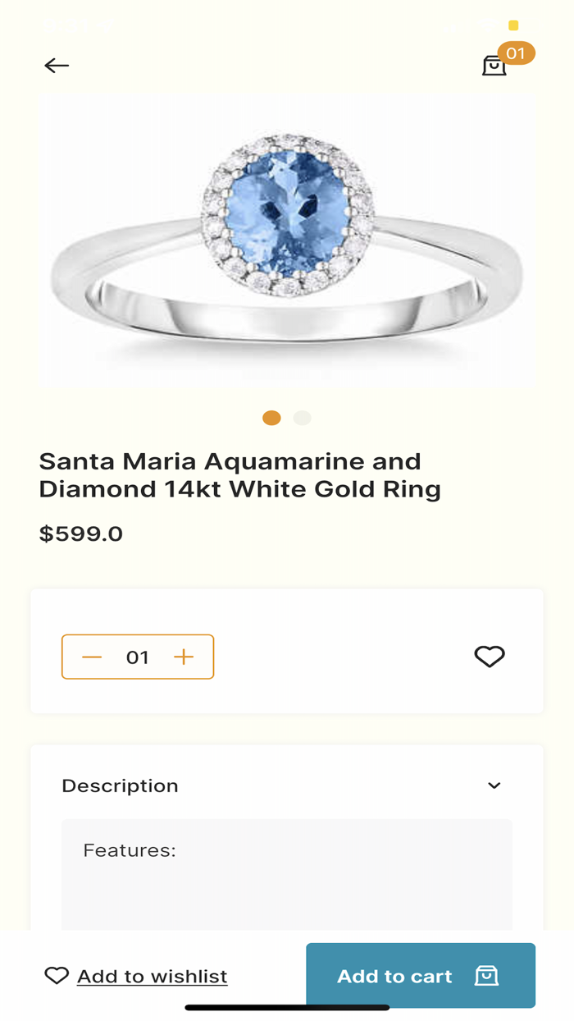This screenshot has width=574, height=1021.
Task: Select the first carousel dot
Action: (x=271, y=418)
